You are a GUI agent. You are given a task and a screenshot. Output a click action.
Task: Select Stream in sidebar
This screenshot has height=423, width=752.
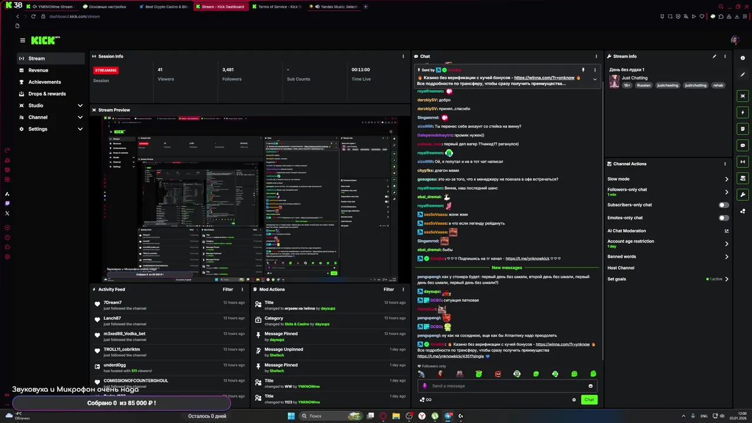point(51,59)
